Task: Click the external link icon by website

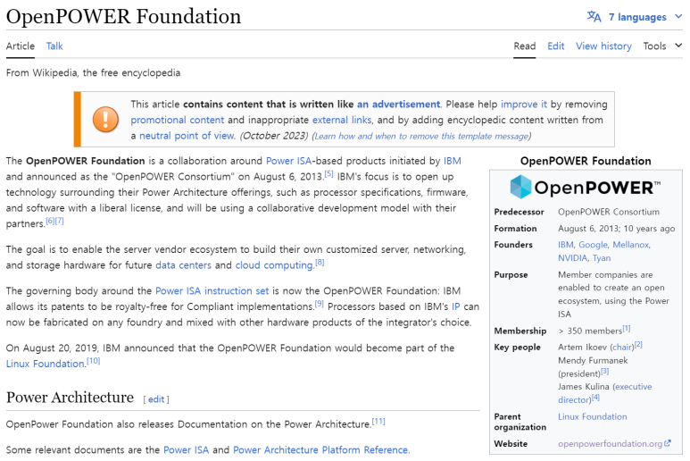Action: [x=668, y=443]
